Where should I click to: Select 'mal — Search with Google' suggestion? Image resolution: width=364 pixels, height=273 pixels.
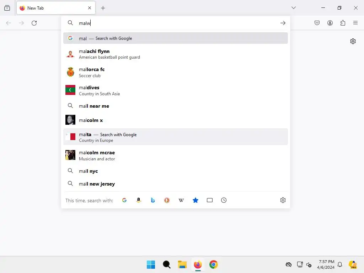click(176, 38)
